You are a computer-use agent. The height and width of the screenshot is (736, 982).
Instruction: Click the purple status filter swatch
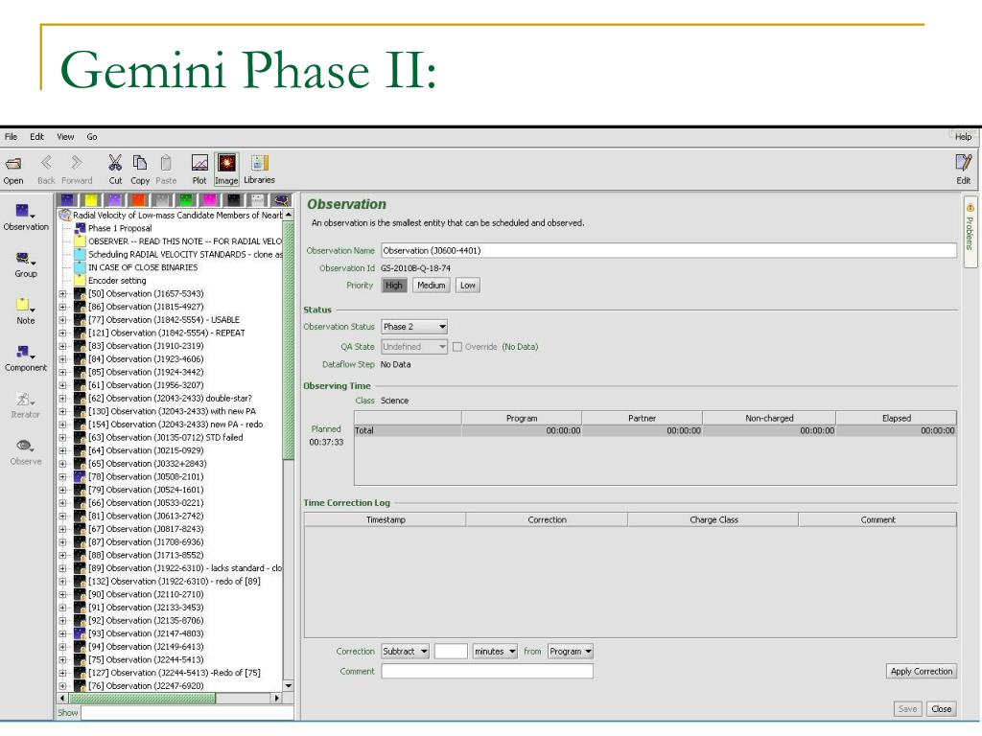(115, 200)
